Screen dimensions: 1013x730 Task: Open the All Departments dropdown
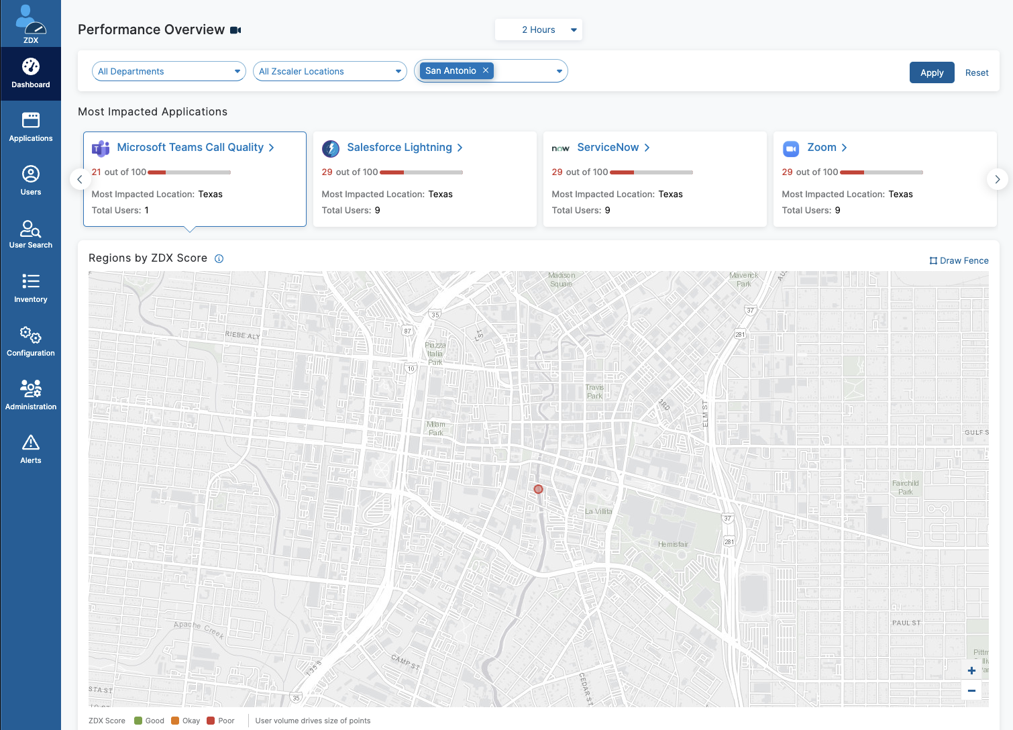tap(169, 71)
